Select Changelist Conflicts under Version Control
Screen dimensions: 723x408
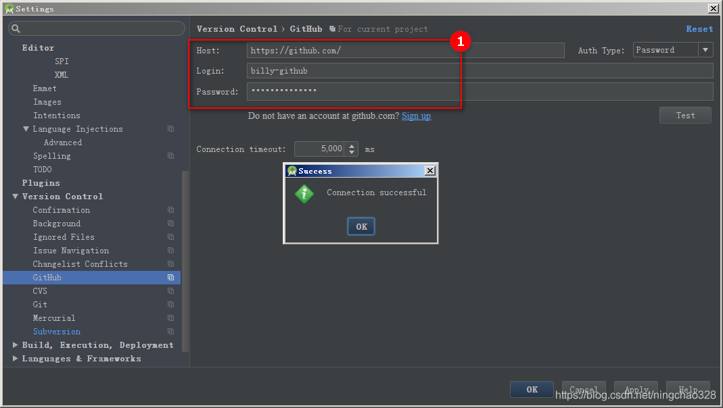[80, 264]
